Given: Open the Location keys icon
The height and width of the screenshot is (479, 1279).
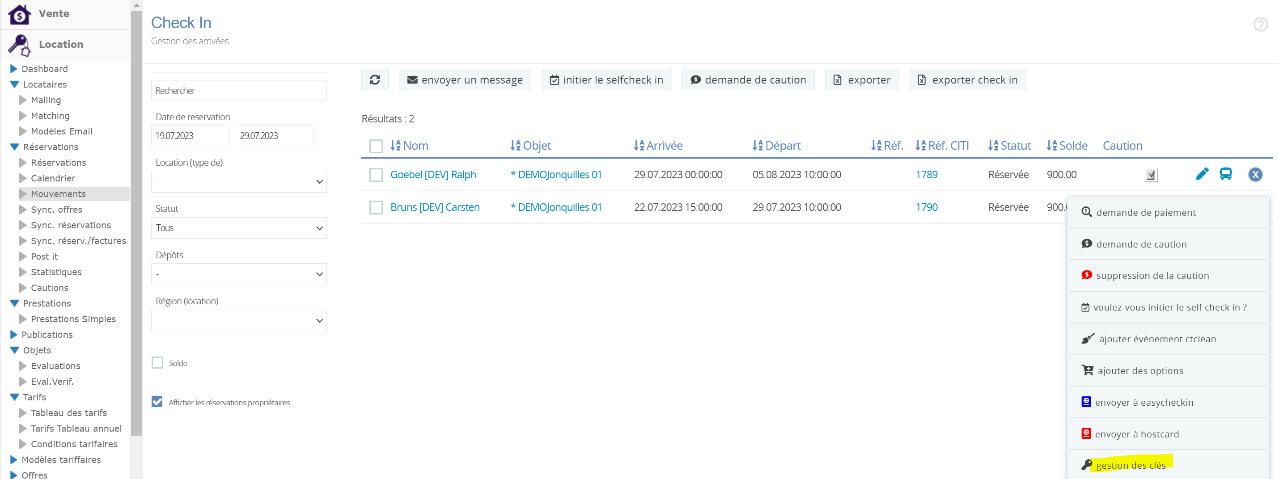Looking at the screenshot, I should pos(19,45).
